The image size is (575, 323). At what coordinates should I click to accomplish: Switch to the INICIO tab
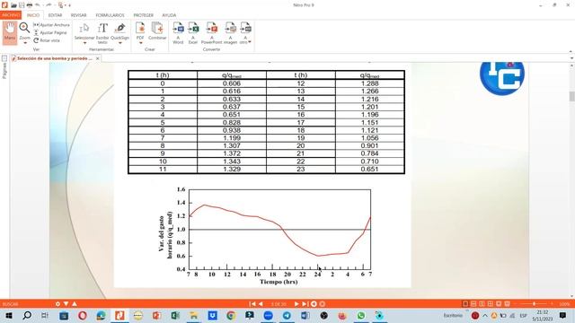pyautogui.click(x=33, y=15)
